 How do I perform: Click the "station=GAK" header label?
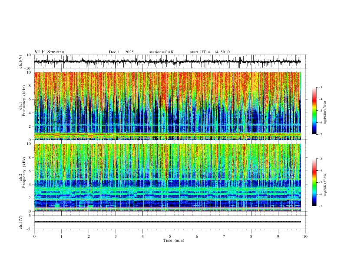click(x=161, y=52)
